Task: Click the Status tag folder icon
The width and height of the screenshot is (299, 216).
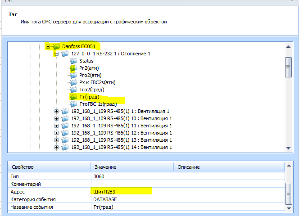Action: pyautogui.click(x=72, y=61)
